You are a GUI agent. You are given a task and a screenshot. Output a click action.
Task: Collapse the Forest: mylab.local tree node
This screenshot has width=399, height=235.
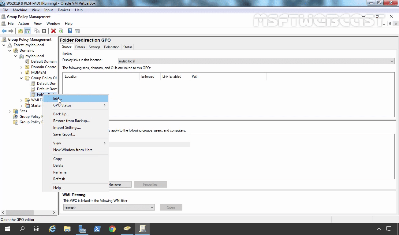point(4,45)
